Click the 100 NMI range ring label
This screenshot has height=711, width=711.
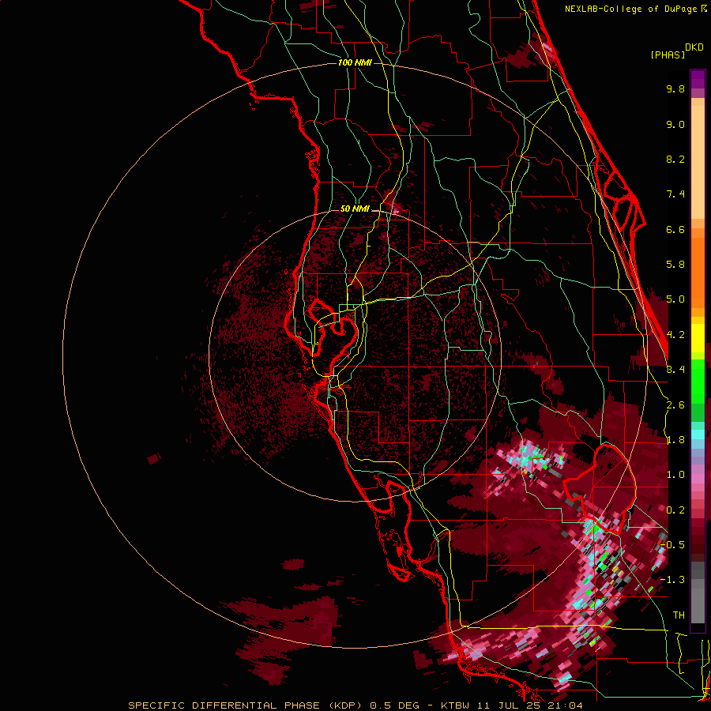(355, 62)
